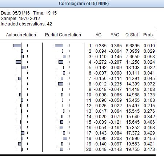Click the Q-Stat column header

[x=132, y=35]
